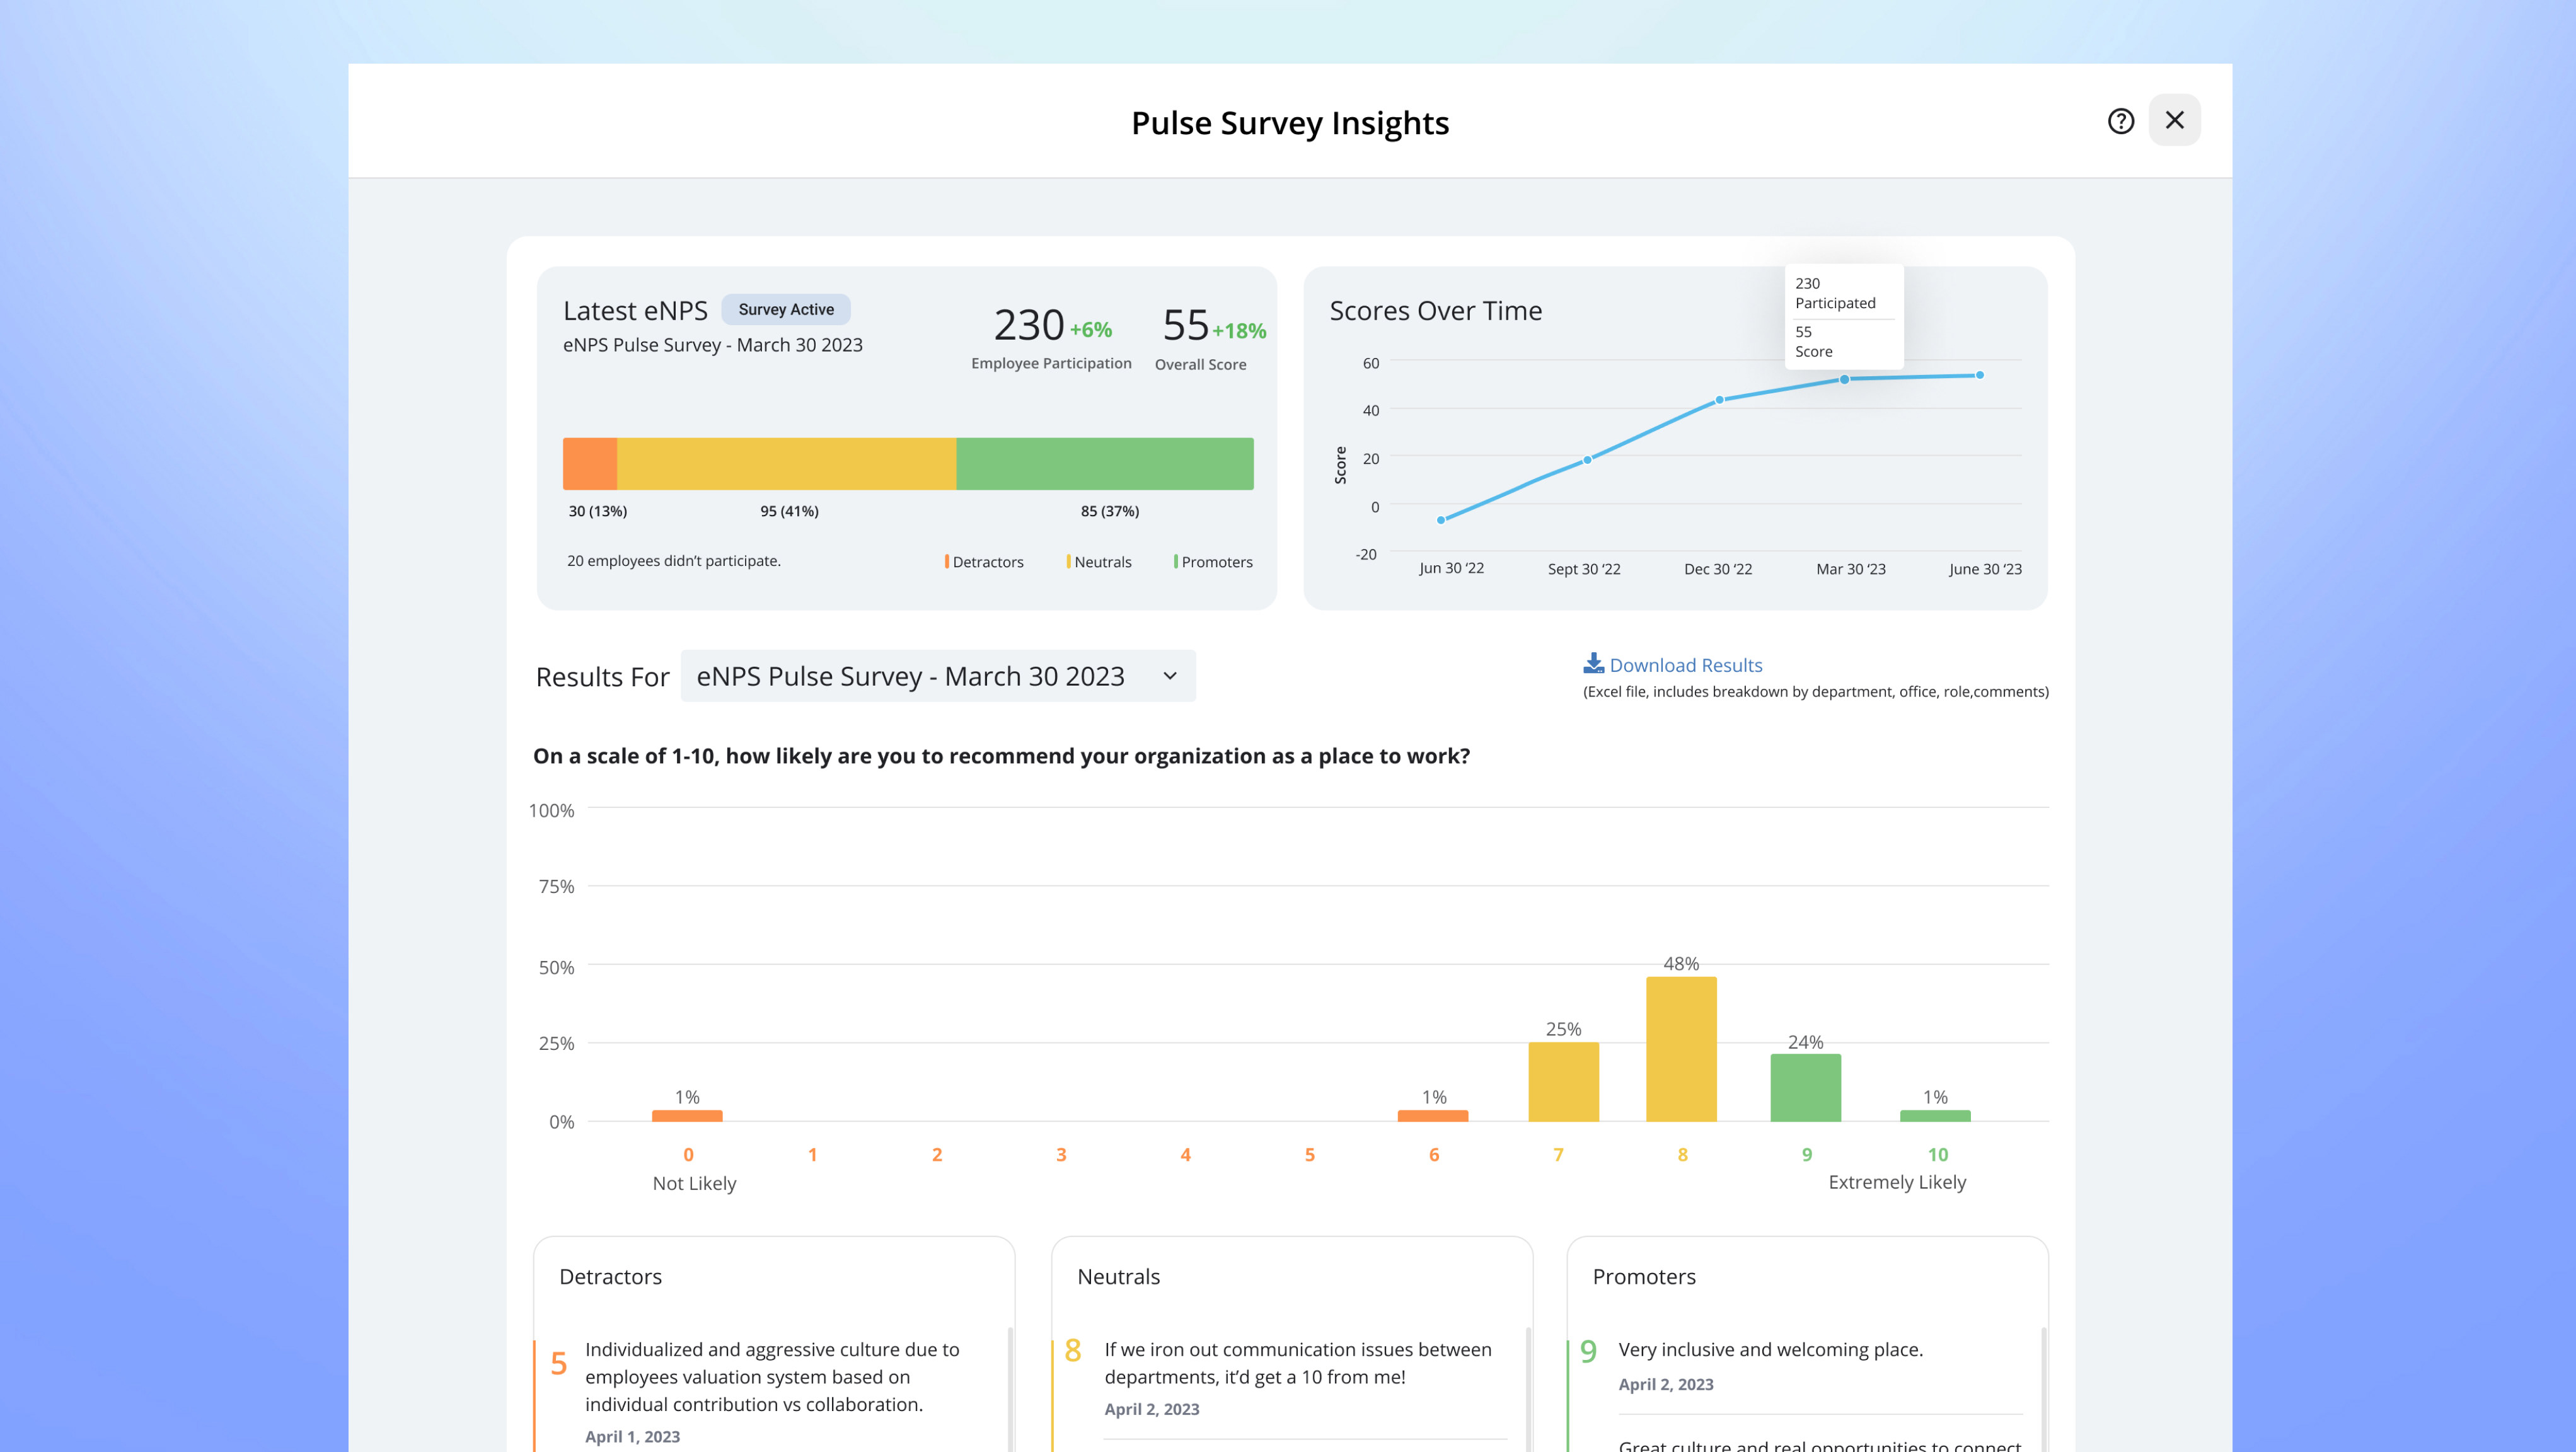Select the Sept 30 '22 chart data point

1587,460
